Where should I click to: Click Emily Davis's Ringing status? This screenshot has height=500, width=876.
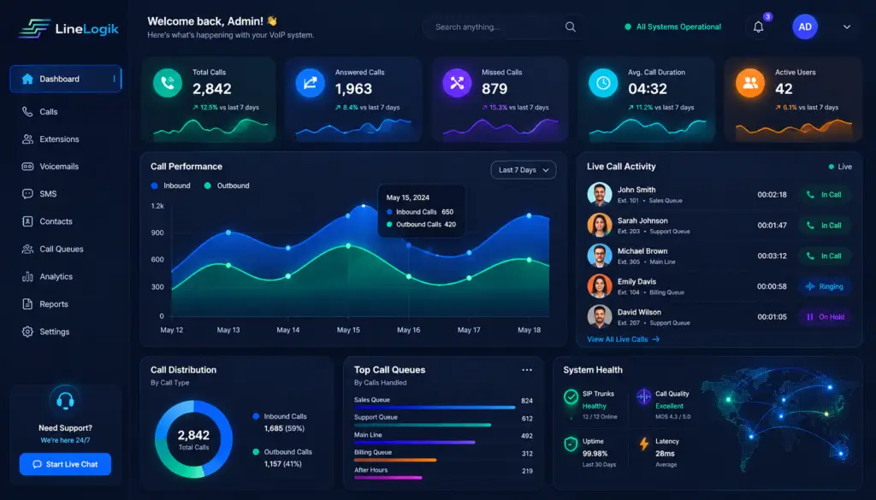coord(824,286)
